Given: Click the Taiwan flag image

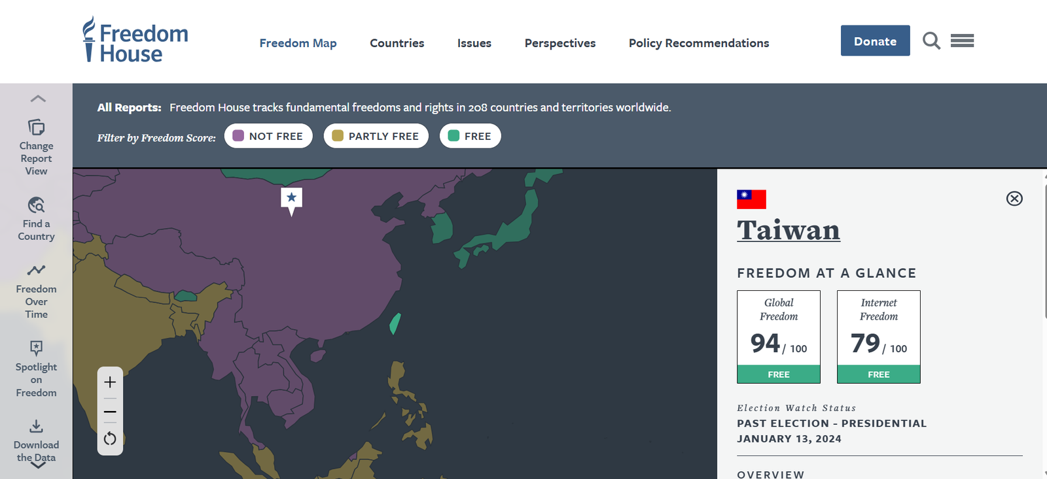Looking at the screenshot, I should point(751,199).
